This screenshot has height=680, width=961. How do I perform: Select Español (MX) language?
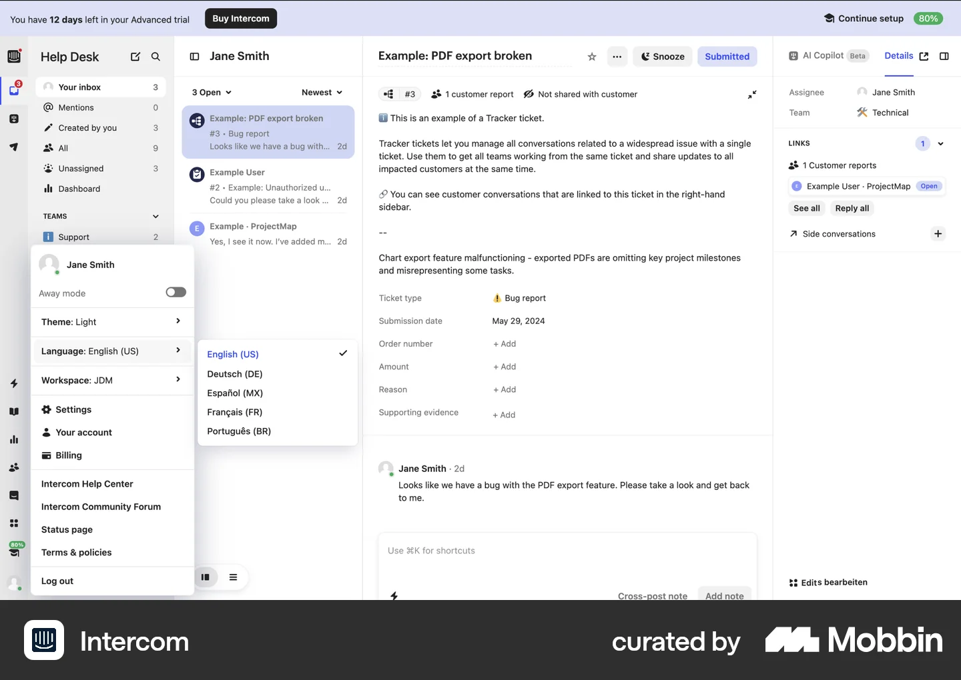[x=278, y=393]
